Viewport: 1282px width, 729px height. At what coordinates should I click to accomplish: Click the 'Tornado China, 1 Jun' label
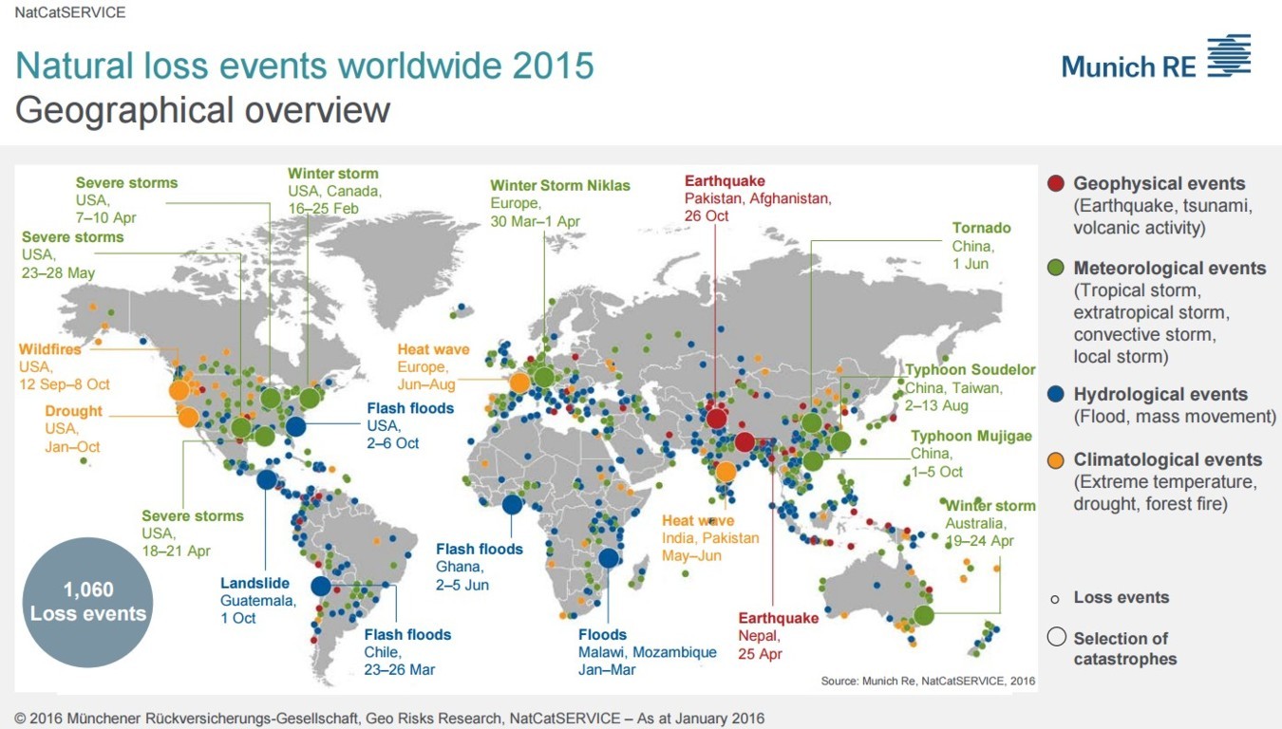[x=982, y=246]
